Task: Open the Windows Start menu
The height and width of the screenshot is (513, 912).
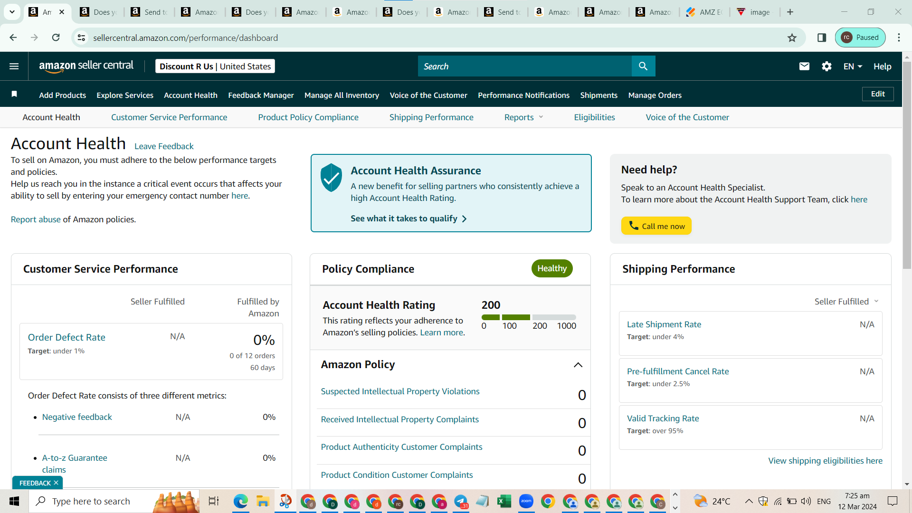Action: point(14,501)
